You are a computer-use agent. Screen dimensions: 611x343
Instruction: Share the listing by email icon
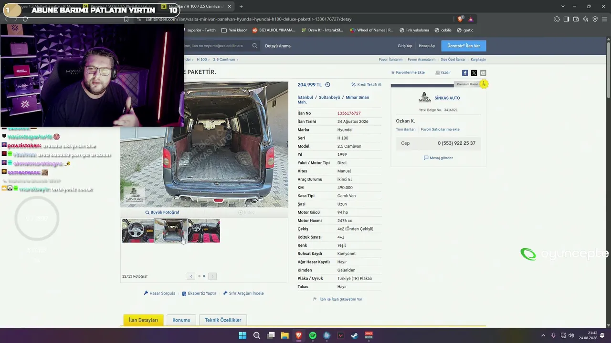point(483,73)
